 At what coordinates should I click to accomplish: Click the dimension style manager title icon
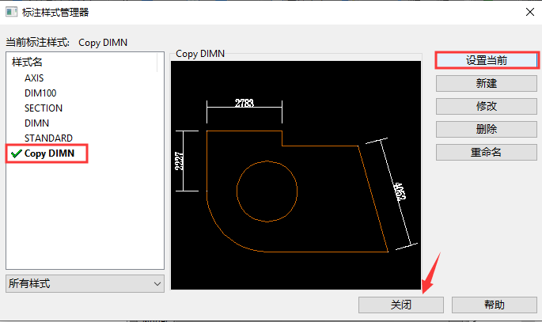coord(11,12)
